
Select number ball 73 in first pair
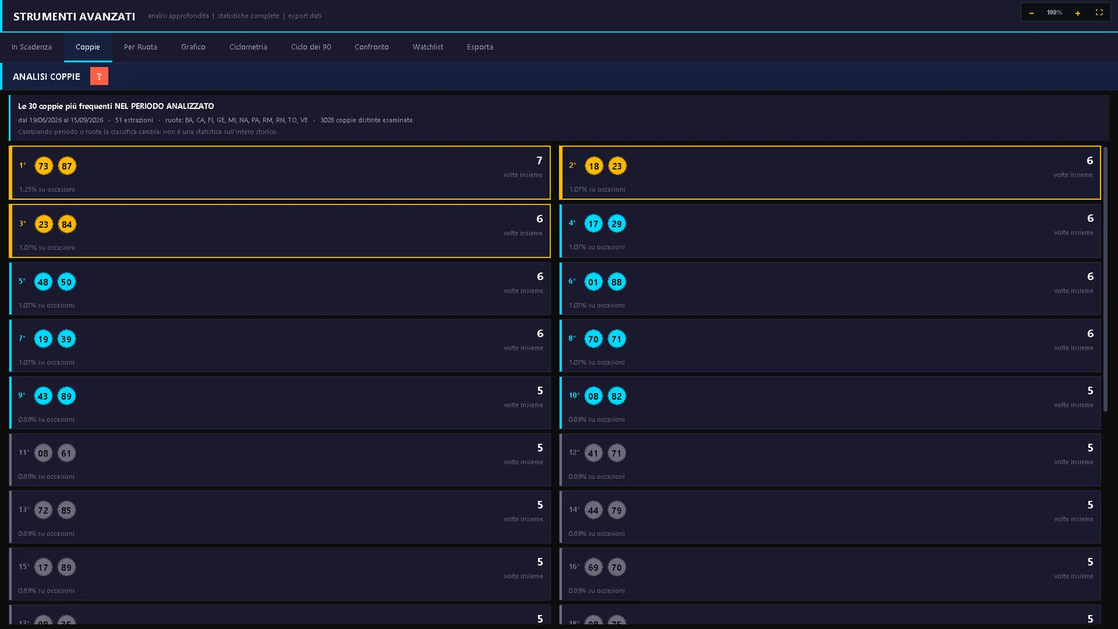(43, 166)
